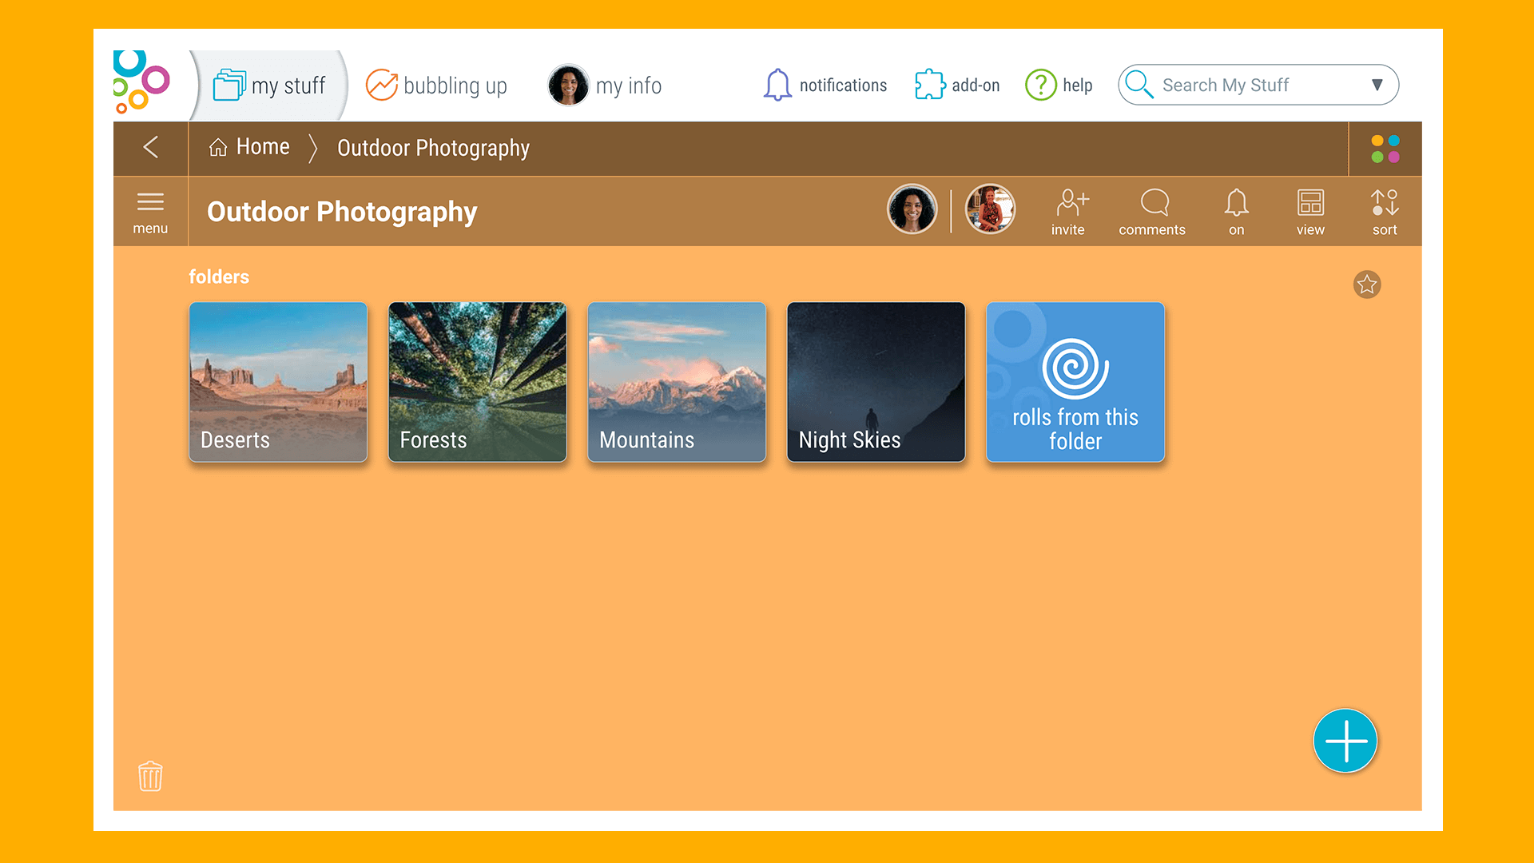Screen dimensions: 1534x863
Task: Focus the Search My Stuff field
Action: [1258, 85]
